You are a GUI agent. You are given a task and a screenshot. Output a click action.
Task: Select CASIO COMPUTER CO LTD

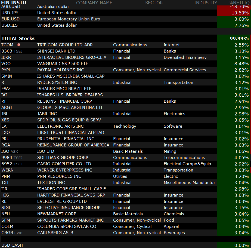pos(64,164)
